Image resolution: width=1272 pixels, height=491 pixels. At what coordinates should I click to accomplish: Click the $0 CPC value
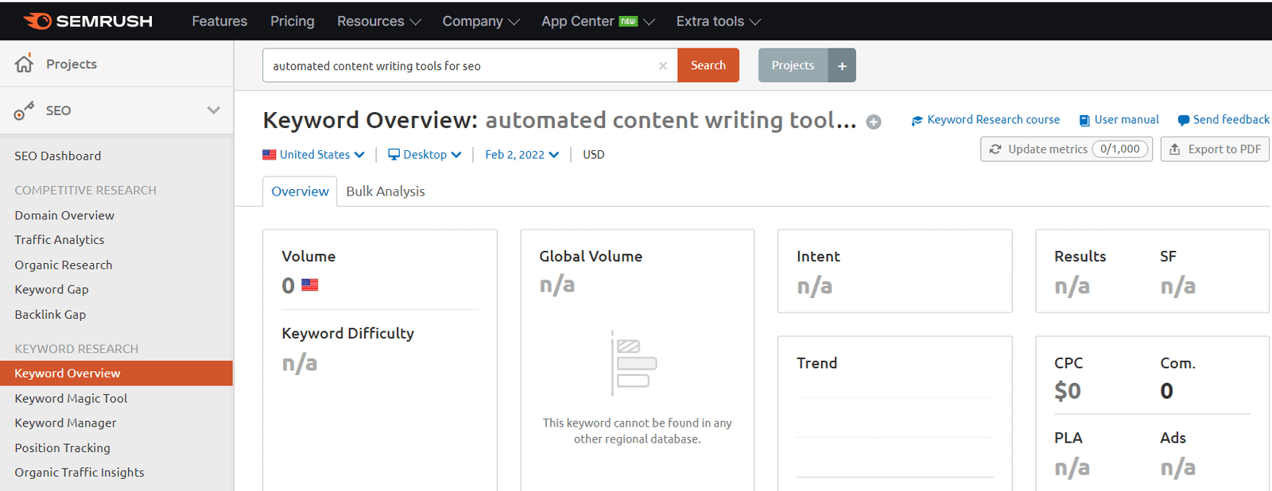1068,391
